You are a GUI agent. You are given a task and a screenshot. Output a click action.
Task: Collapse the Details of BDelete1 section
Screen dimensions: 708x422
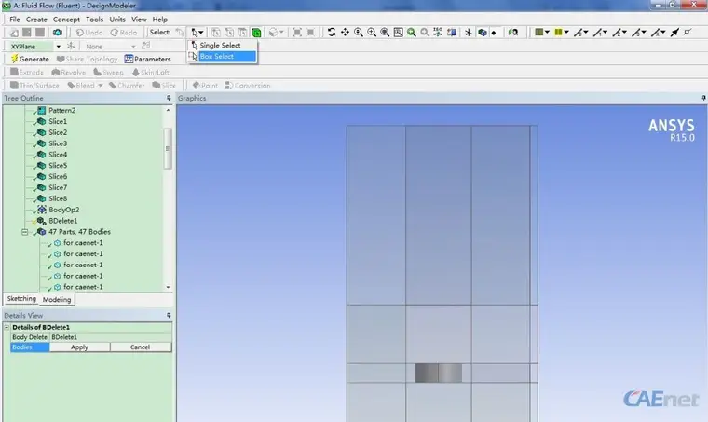7,327
